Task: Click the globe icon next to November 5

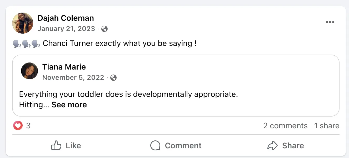Action: (113, 78)
